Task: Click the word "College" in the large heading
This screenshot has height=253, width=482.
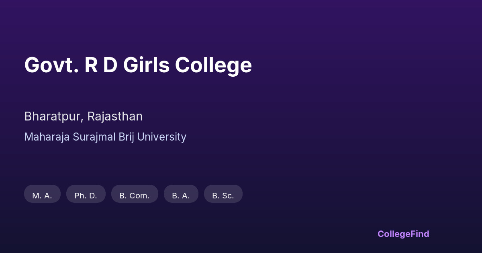Action: pyautogui.click(x=213, y=65)
